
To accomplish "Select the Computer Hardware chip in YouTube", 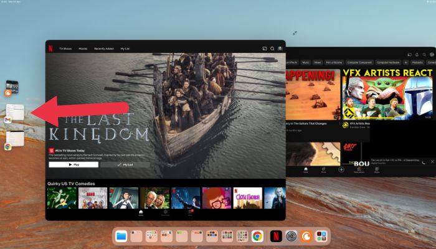I will click(388, 62).
